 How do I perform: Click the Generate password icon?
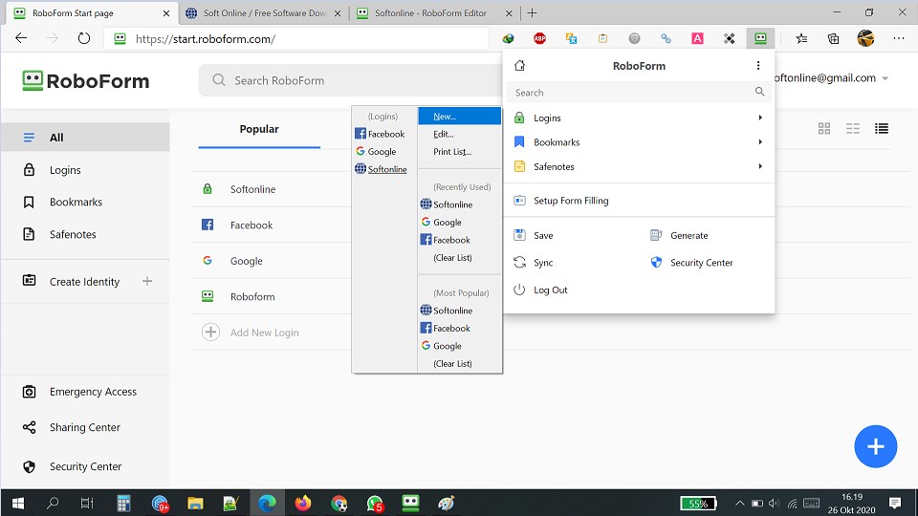coord(656,235)
